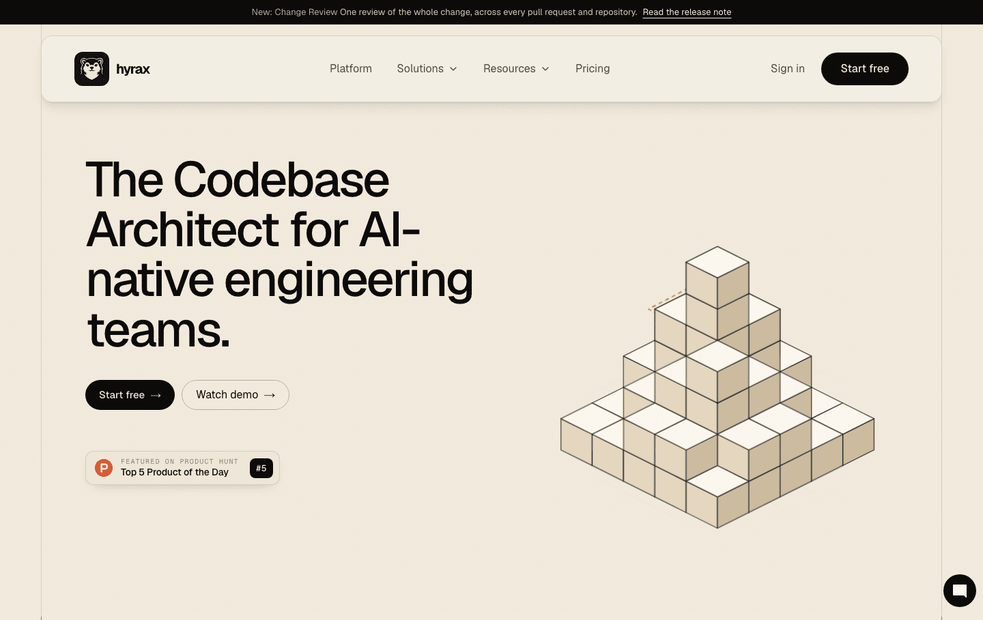Click the #5 rank badge

(261, 469)
